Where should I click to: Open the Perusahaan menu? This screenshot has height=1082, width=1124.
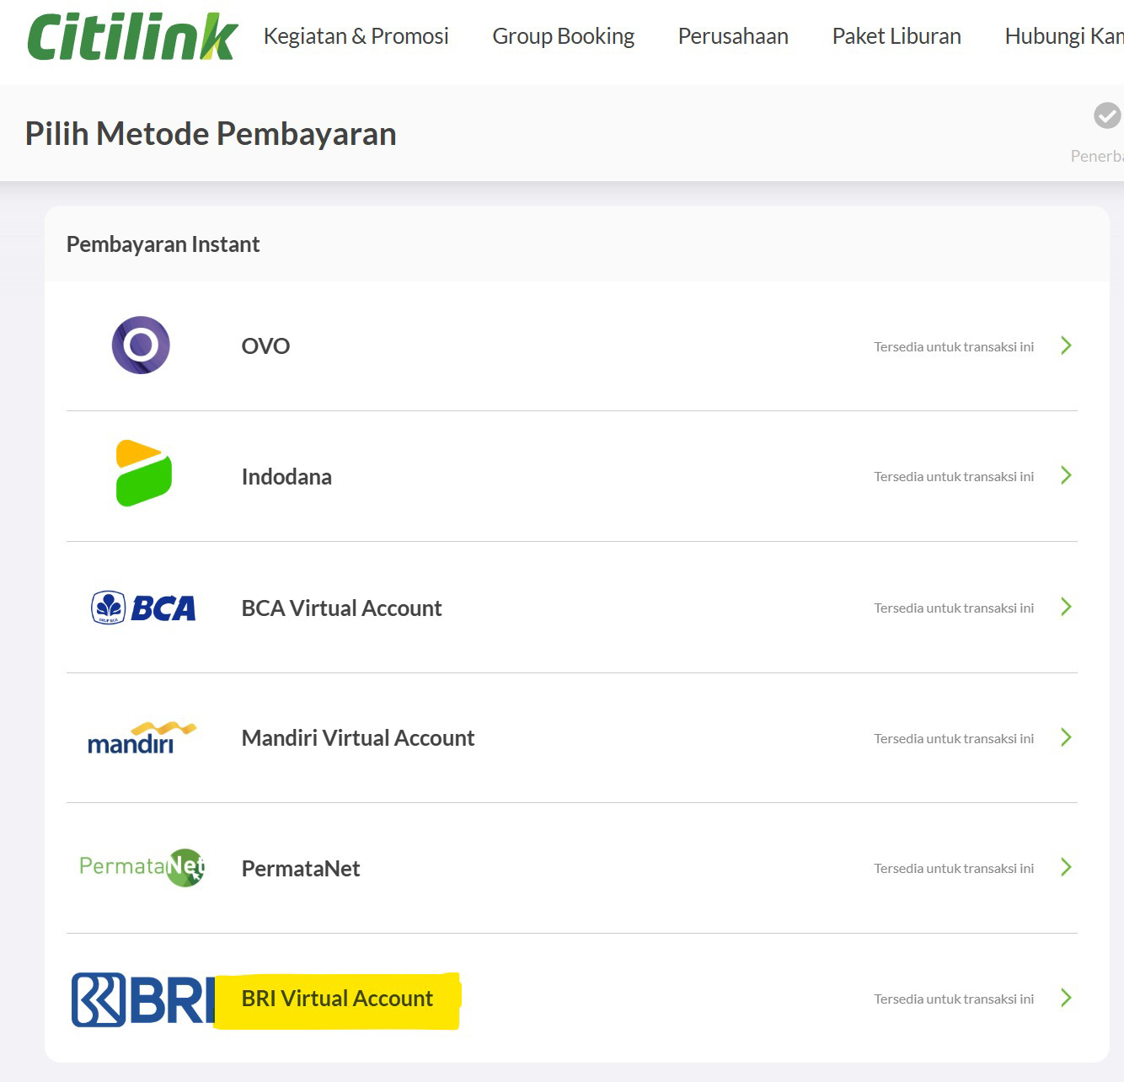[733, 36]
